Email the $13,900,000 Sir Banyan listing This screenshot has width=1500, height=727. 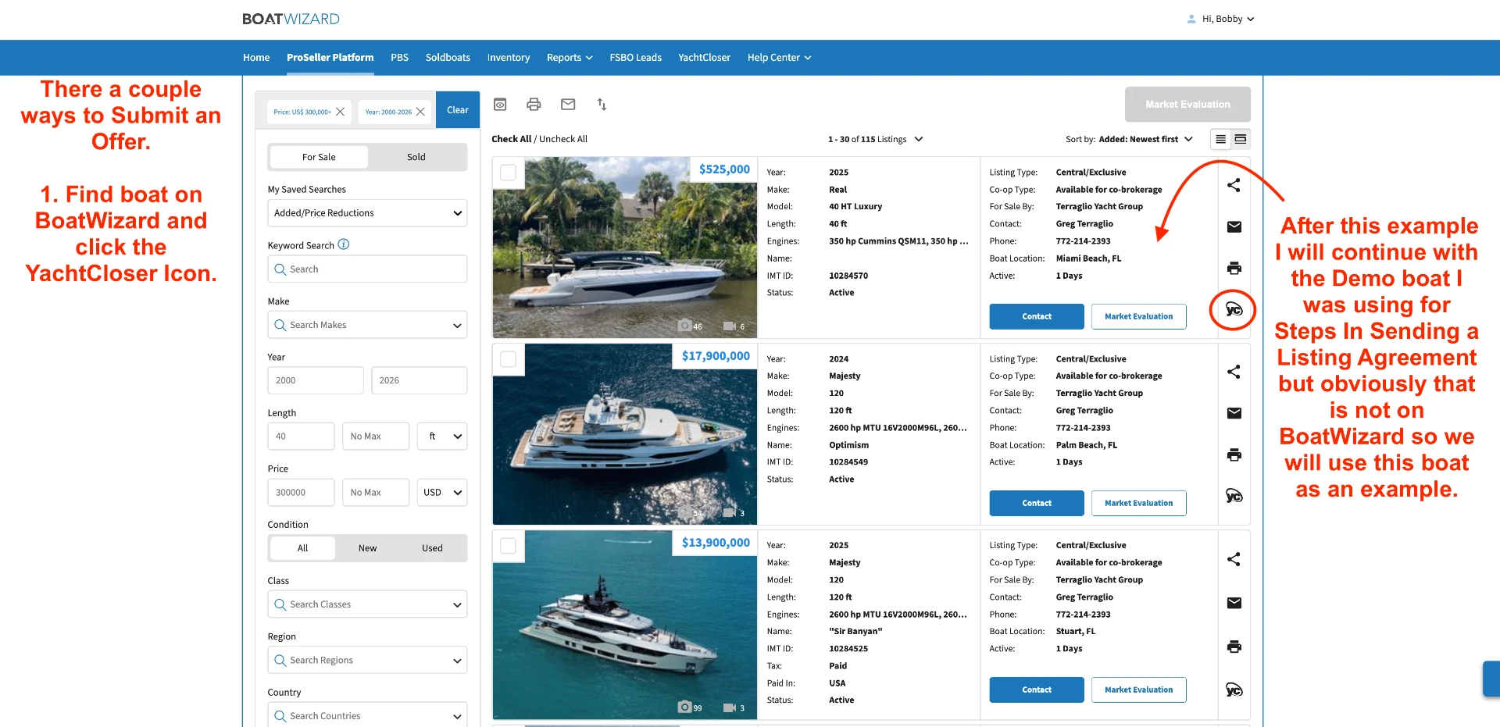pyautogui.click(x=1234, y=603)
